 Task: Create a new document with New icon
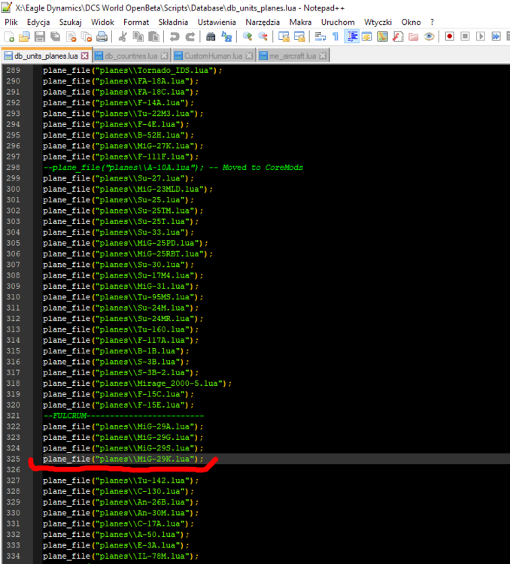[x=9, y=36]
